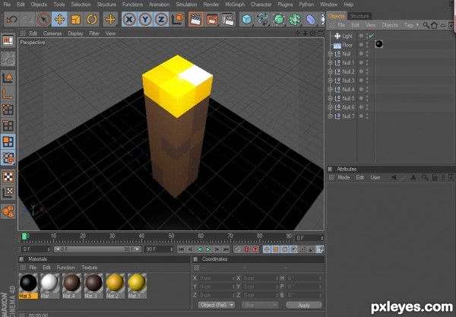Switch to the Structure tab
The width and height of the screenshot is (456, 317).
pyautogui.click(x=359, y=16)
